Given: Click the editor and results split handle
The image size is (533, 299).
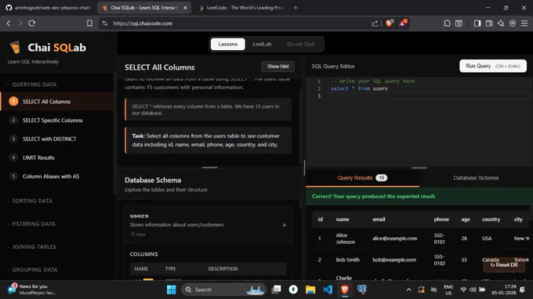Looking at the screenshot, I should (419, 168).
